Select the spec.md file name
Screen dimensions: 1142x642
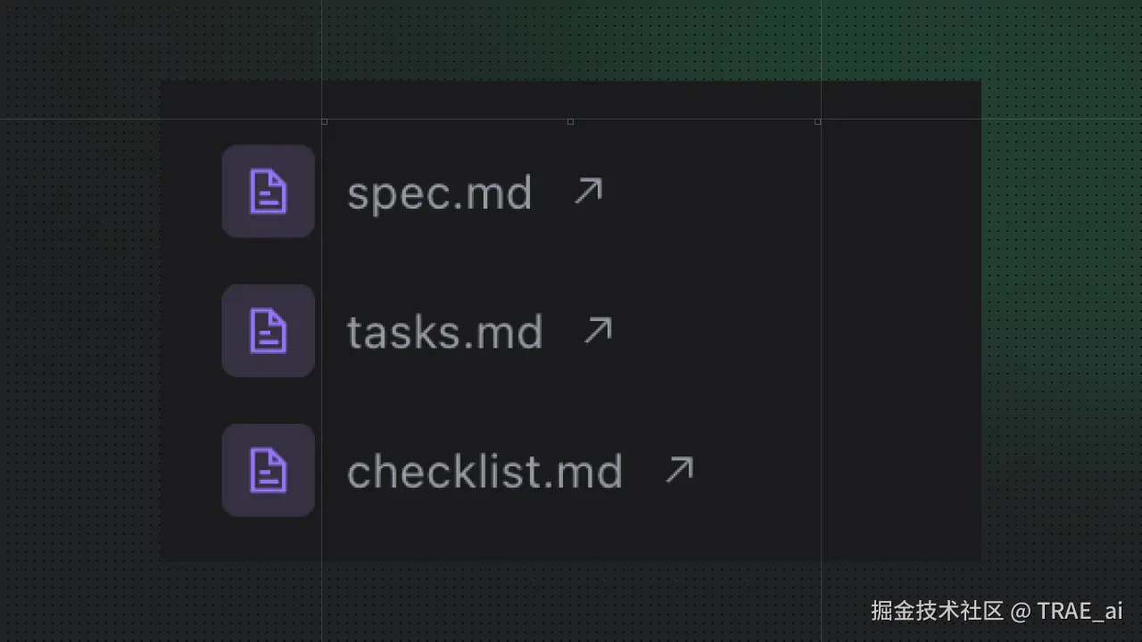coord(439,193)
